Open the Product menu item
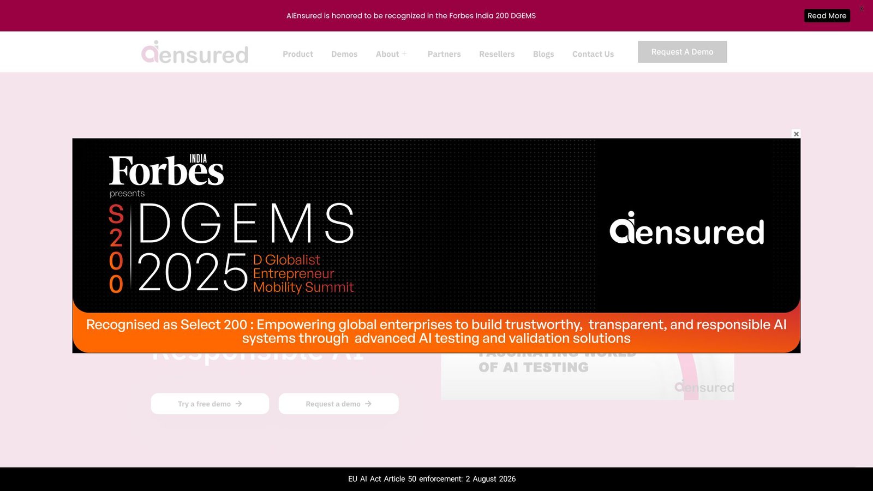The height and width of the screenshot is (491, 873). [x=297, y=54]
